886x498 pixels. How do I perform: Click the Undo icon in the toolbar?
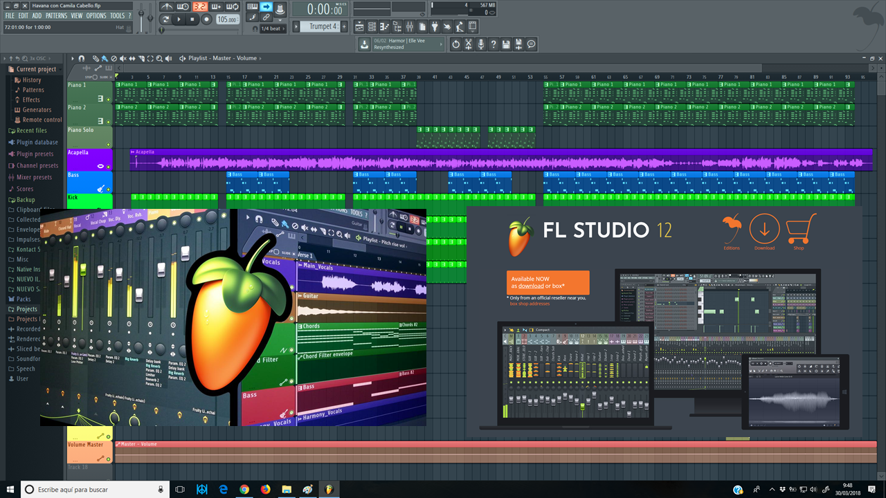(456, 44)
